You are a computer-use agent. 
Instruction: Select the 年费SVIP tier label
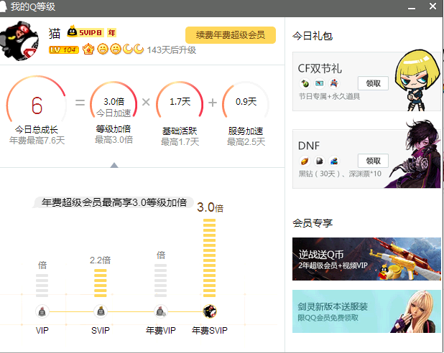pyautogui.click(x=210, y=330)
